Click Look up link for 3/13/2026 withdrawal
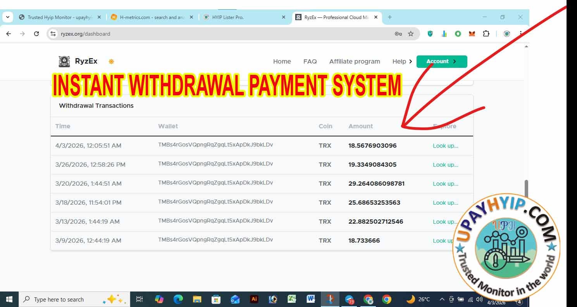577x307 pixels. click(x=445, y=222)
